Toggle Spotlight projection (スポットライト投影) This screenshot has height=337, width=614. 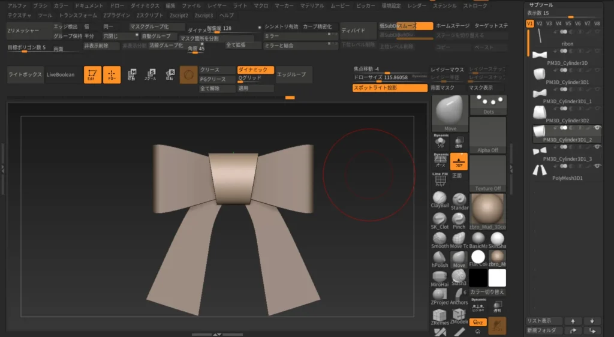click(390, 88)
